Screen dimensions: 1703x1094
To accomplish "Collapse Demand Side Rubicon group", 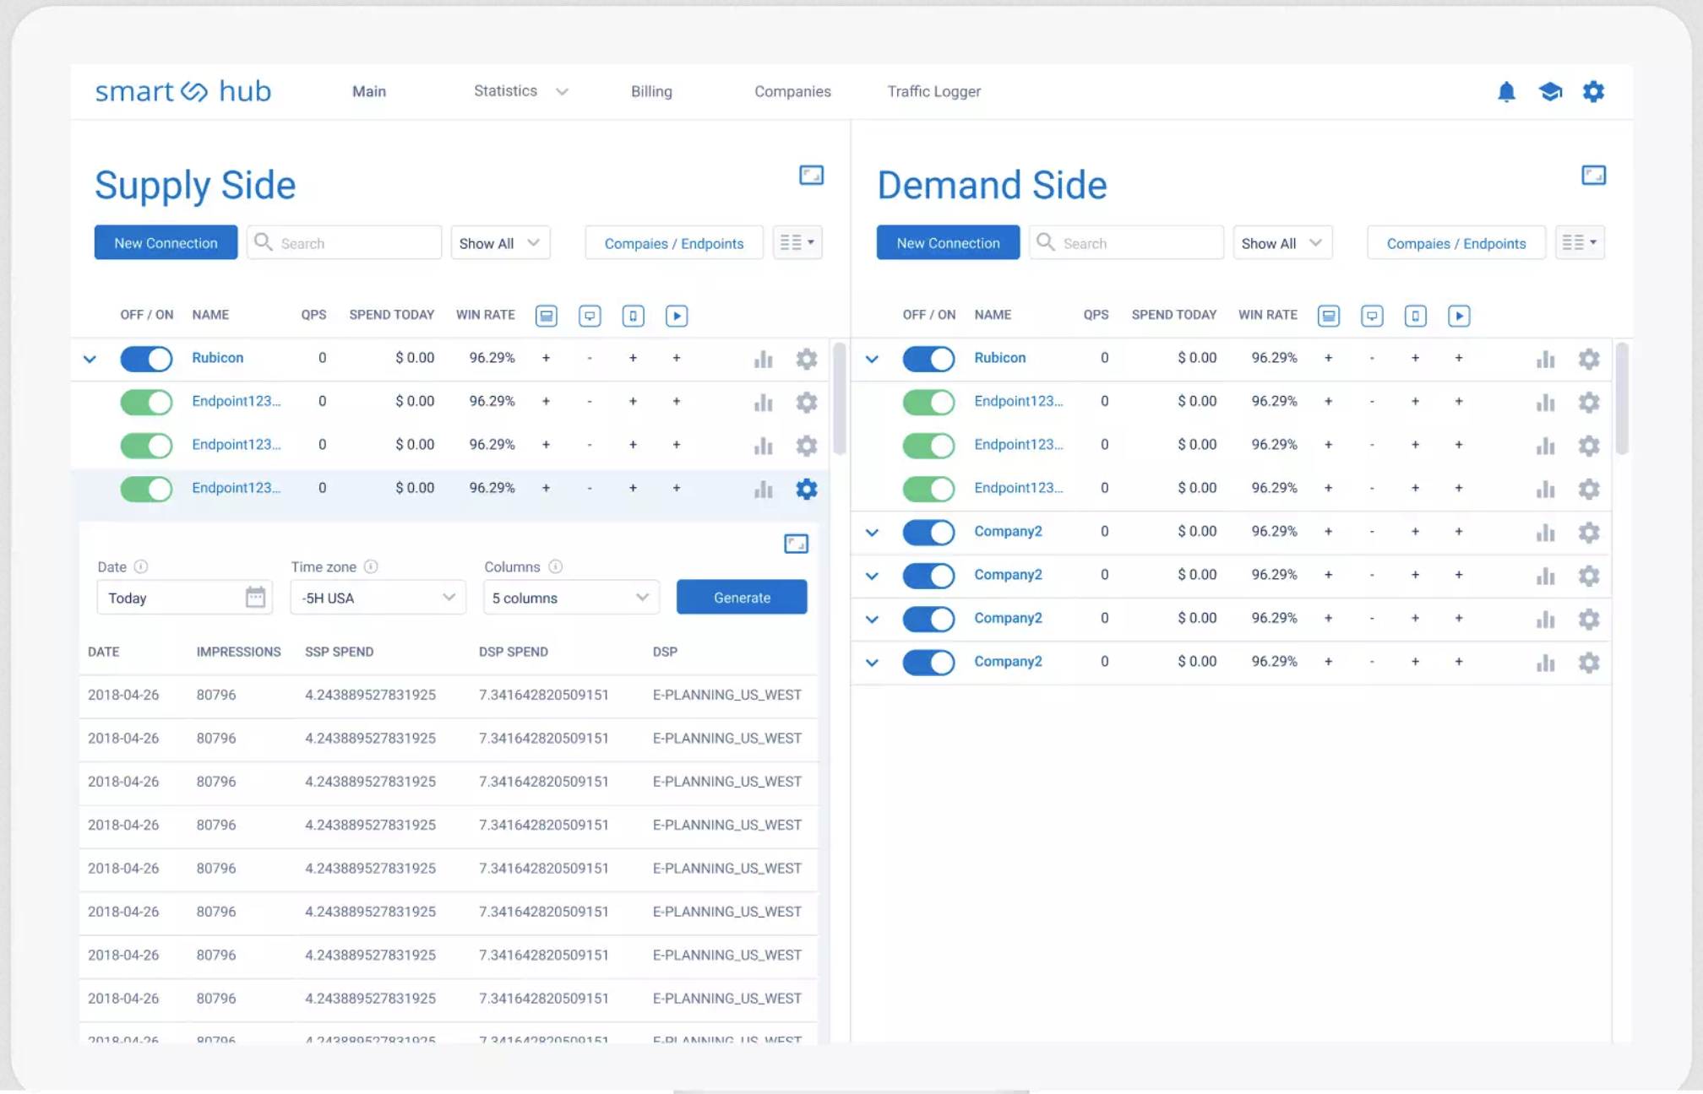I will [872, 359].
